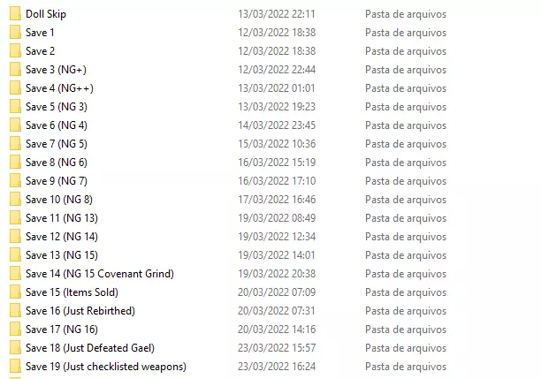Click Save 19 (Just checklisted weapons) name
The width and height of the screenshot is (541, 379).
[x=106, y=367]
